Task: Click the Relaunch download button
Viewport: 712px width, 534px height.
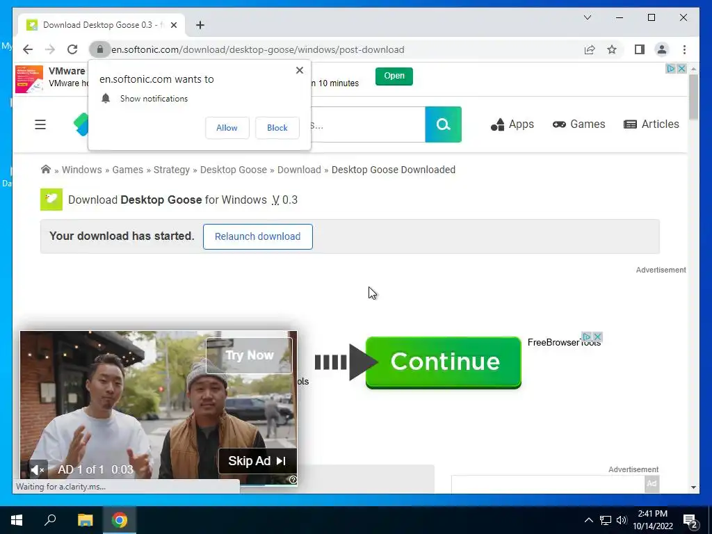Action: click(x=257, y=236)
